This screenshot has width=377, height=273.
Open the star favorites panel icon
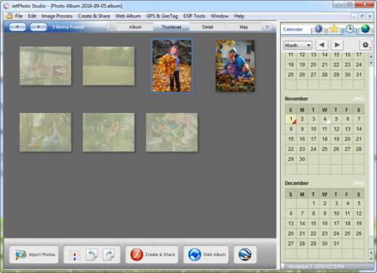point(334,29)
